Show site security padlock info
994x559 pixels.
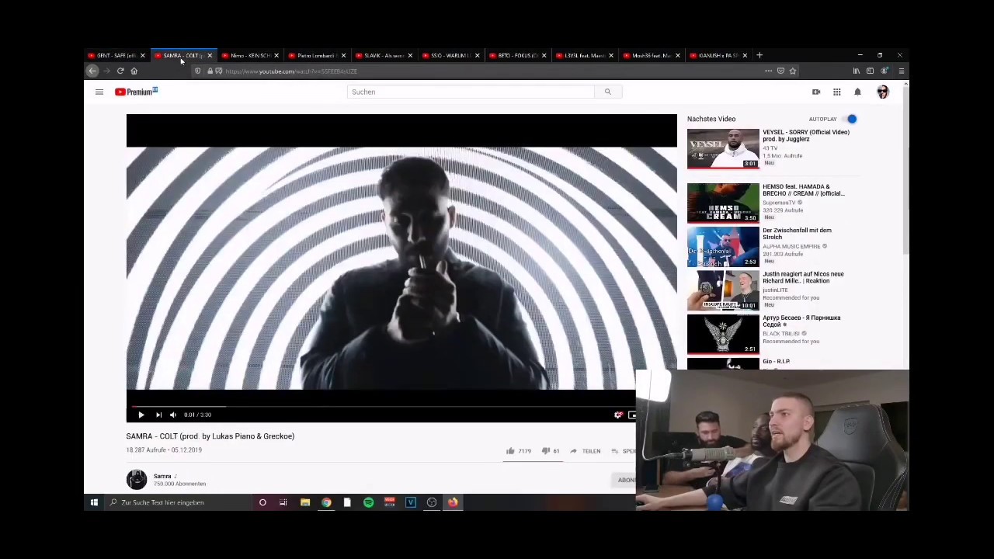click(210, 71)
